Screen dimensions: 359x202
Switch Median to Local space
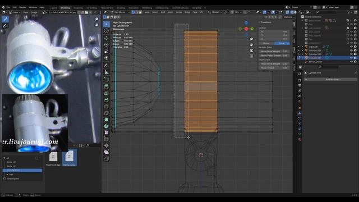click(x=282, y=43)
